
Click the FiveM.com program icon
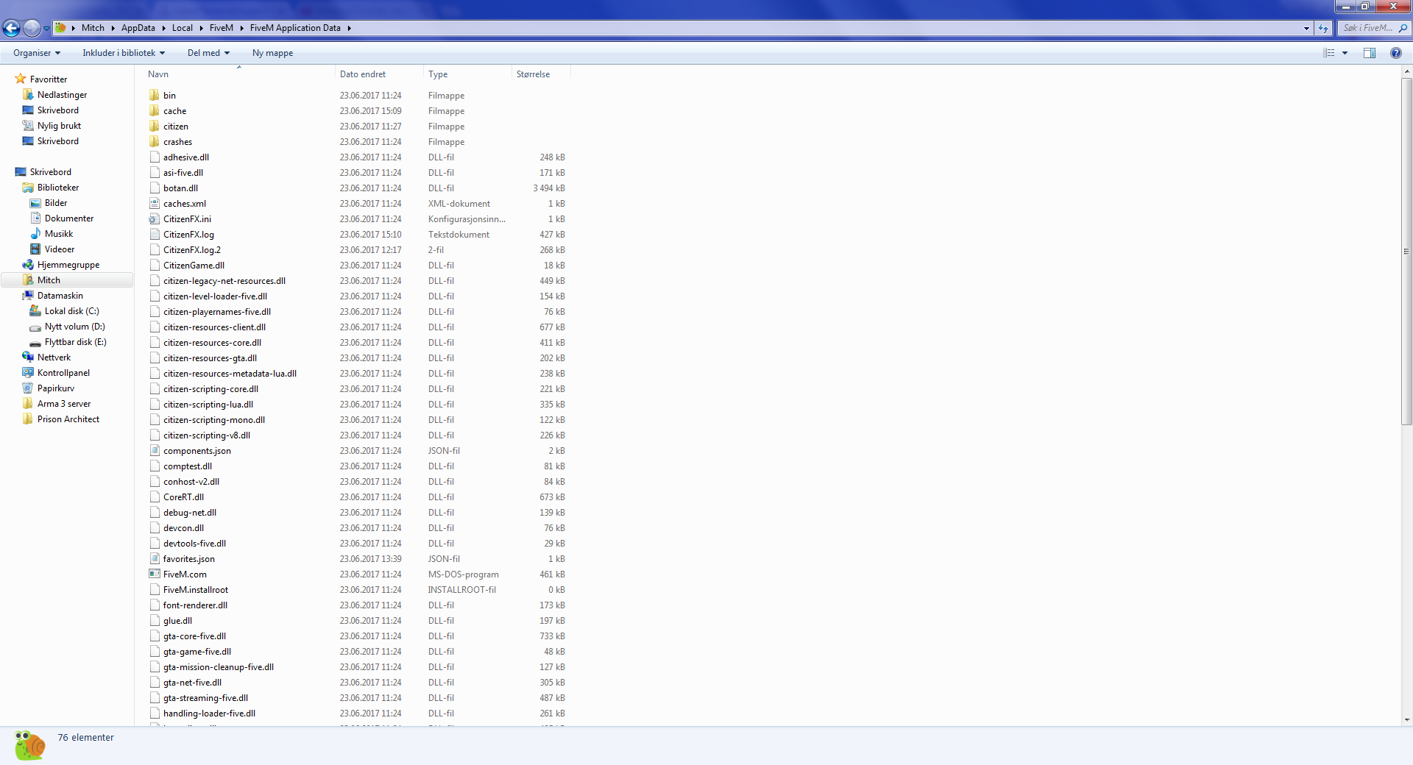[155, 574]
